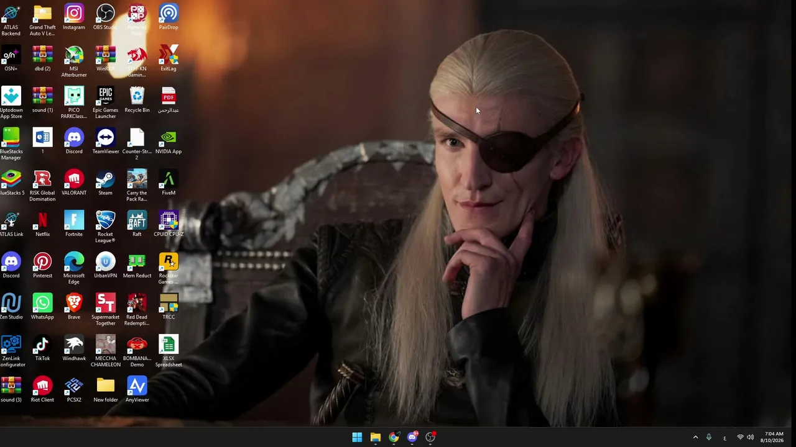Open the TRCC desktop icon
Viewport: 796px width, 447px height.
169,307
